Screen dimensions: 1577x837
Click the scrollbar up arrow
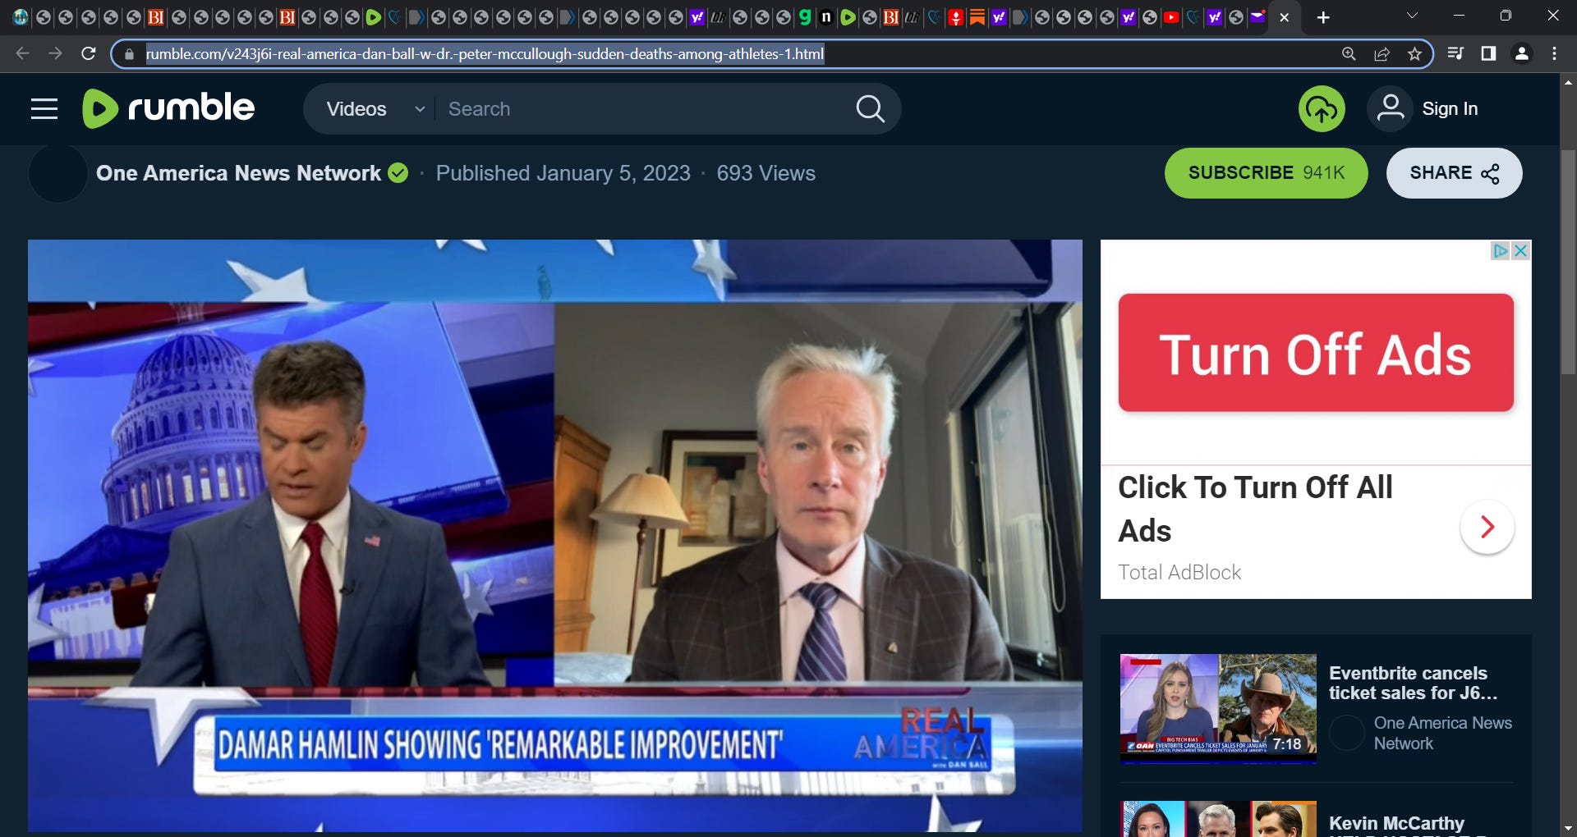click(1568, 82)
